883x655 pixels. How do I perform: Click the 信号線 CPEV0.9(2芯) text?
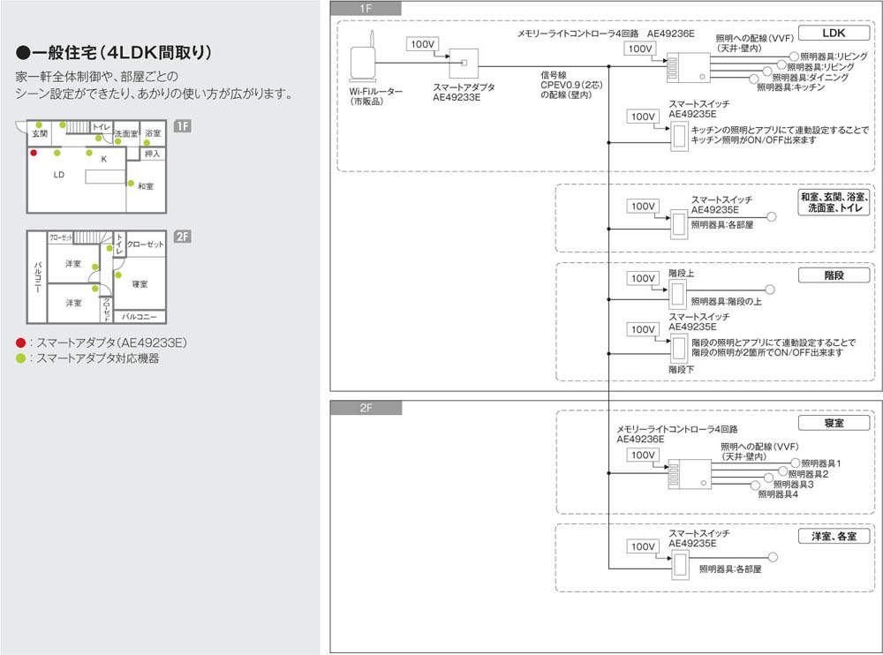point(571,85)
